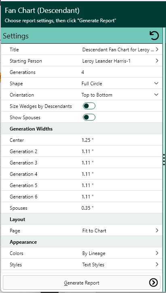166x293 pixels.
Task: Reset settings with the circular arrow icon
Action: click(154, 36)
